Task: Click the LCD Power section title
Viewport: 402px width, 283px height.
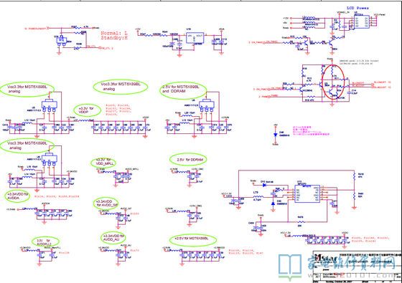Action: point(357,8)
